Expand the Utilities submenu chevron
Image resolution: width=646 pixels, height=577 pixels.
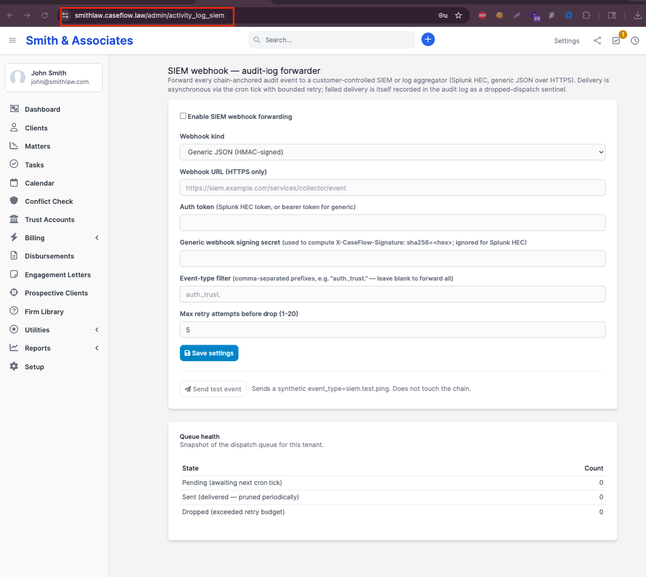pos(97,330)
